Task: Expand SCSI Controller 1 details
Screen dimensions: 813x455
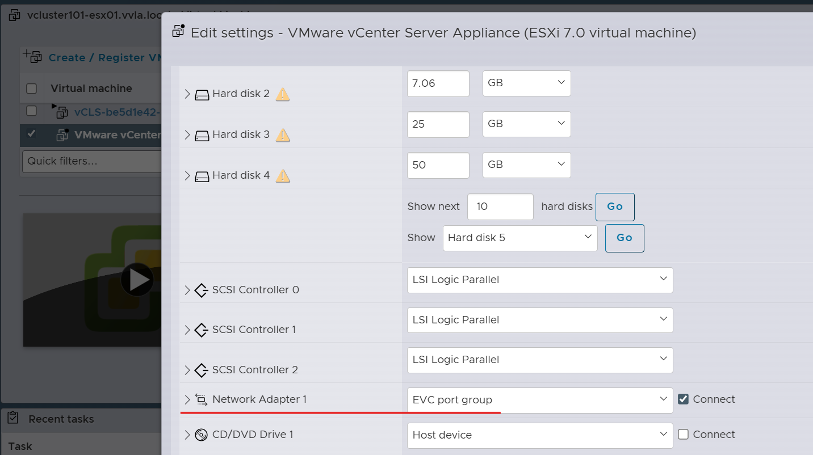Action: (187, 330)
